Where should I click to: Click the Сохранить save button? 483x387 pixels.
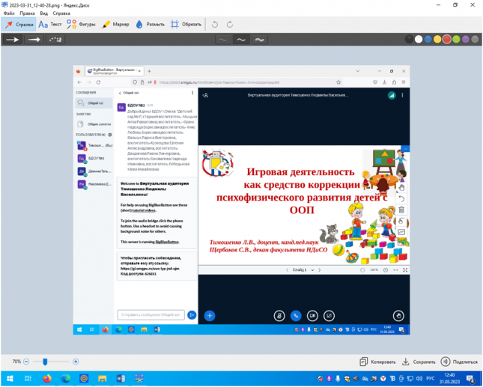(419, 361)
